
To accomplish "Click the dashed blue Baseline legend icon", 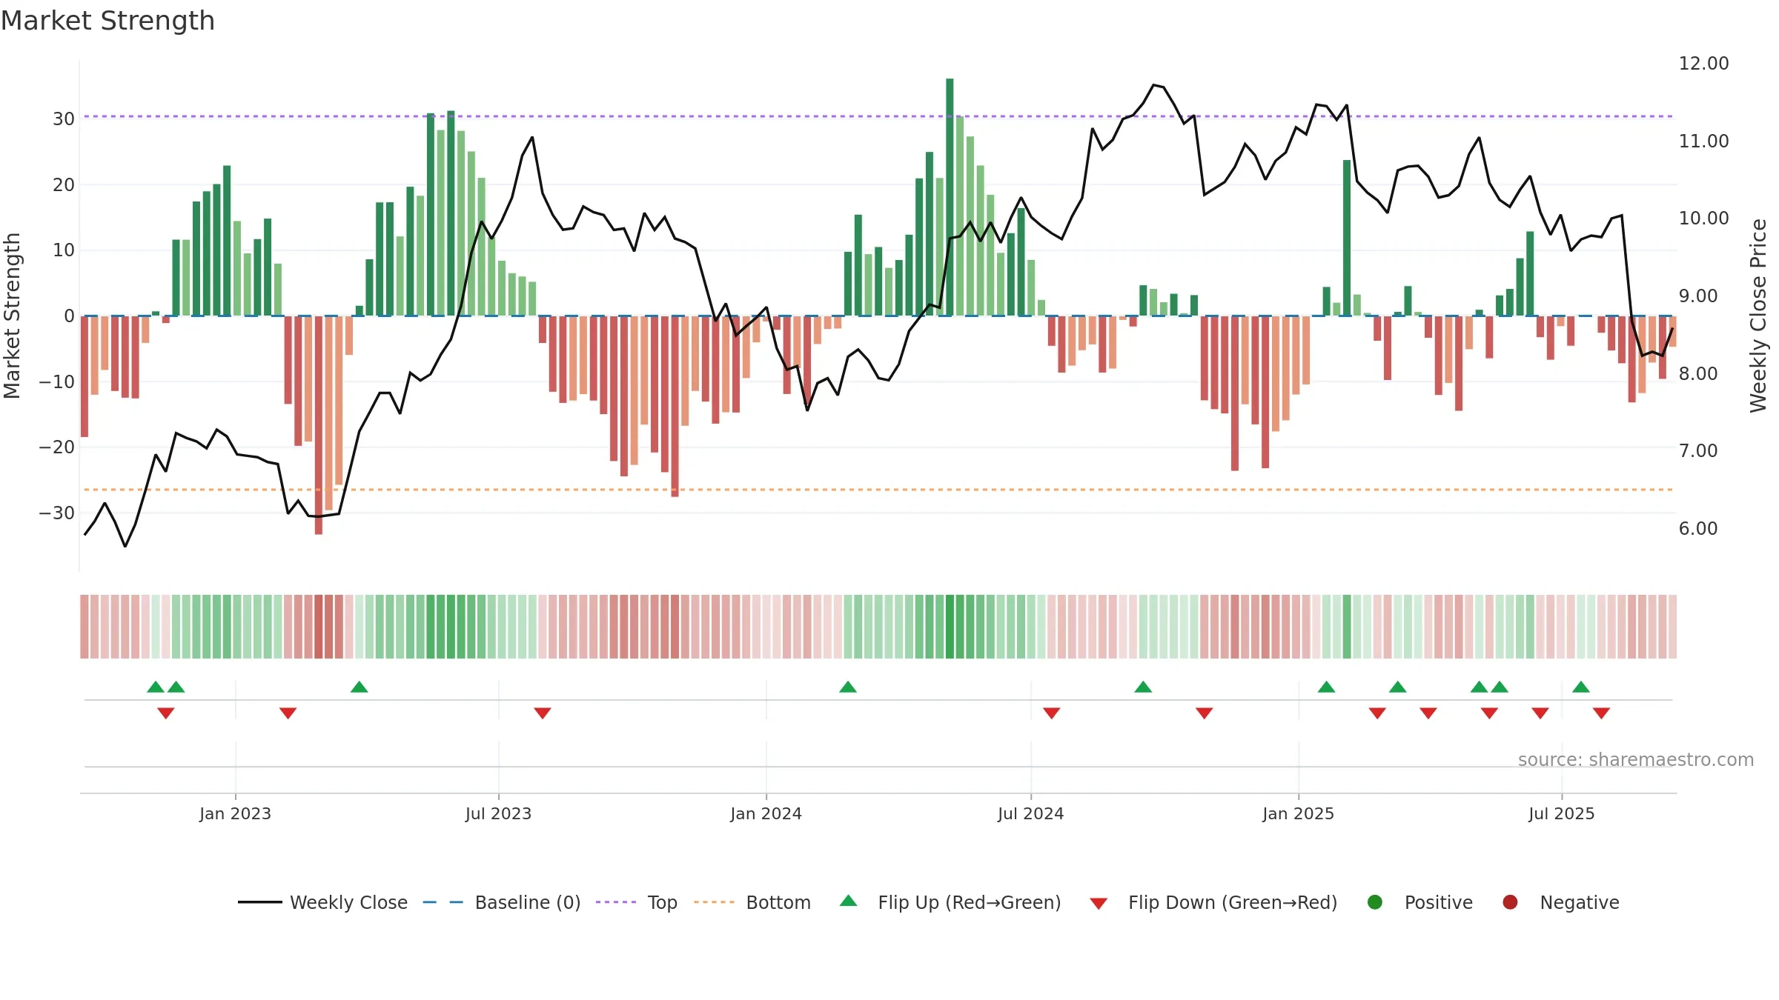I will pyautogui.click(x=443, y=902).
